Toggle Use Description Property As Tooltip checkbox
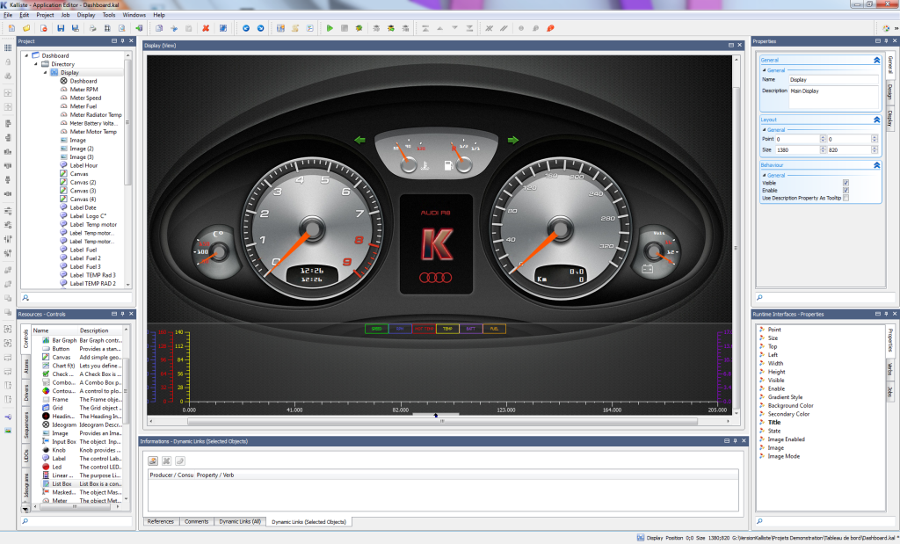 (846, 198)
